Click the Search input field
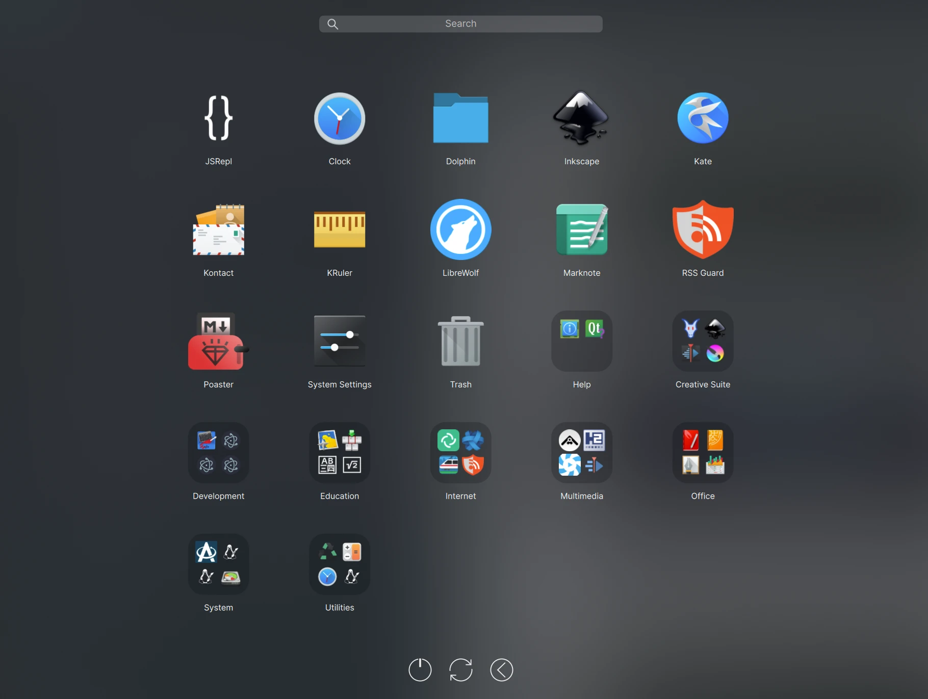Screen dimensions: 928x699 460,24
